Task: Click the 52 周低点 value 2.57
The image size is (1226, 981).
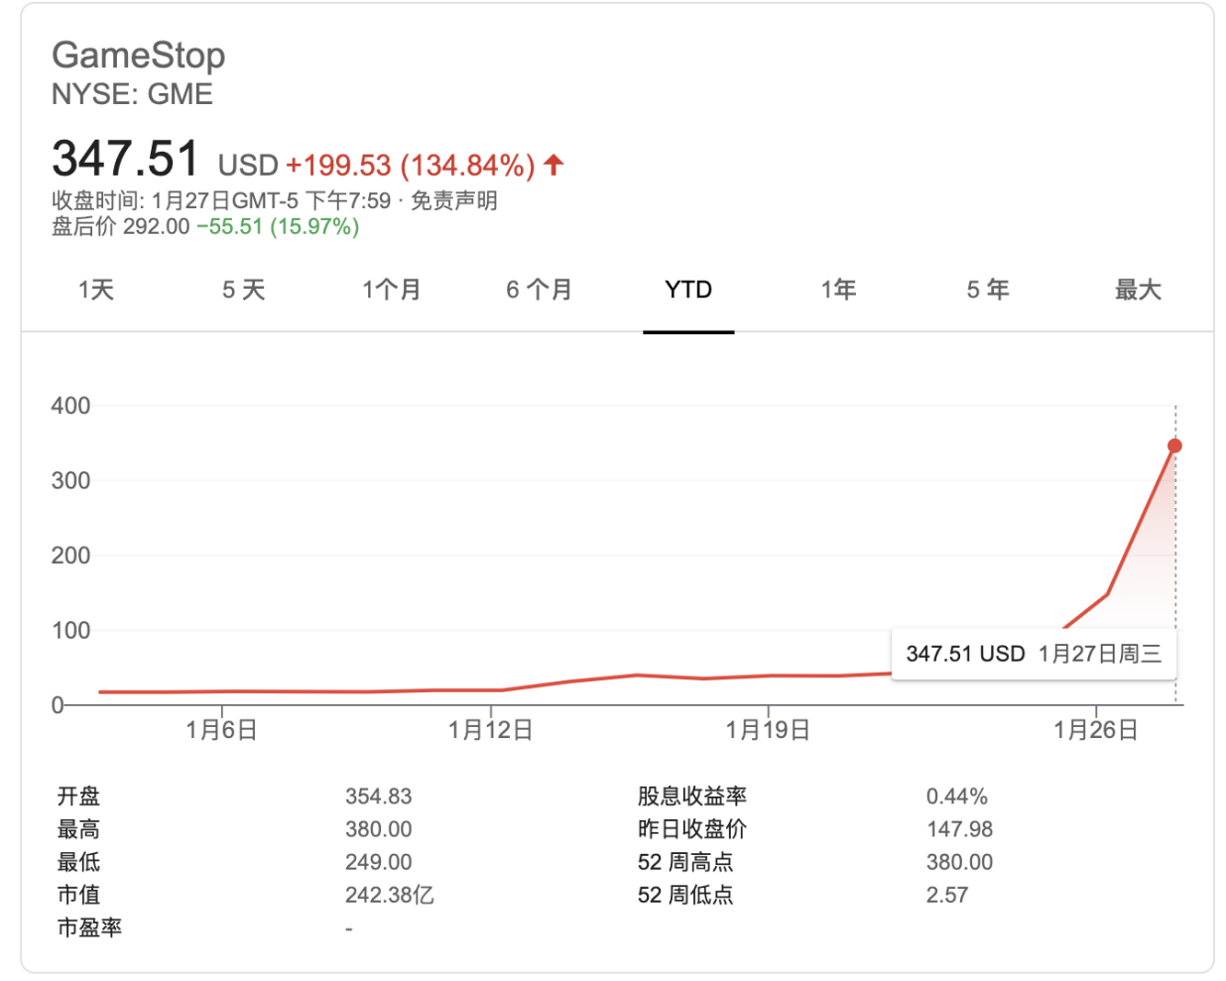Action: [x=946, y=895]
